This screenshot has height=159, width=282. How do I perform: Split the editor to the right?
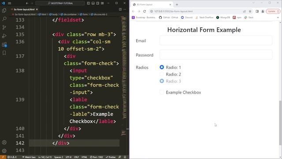point(120,9)
